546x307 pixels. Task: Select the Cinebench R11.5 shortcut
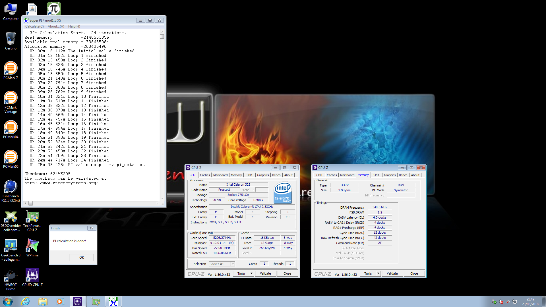11,191
